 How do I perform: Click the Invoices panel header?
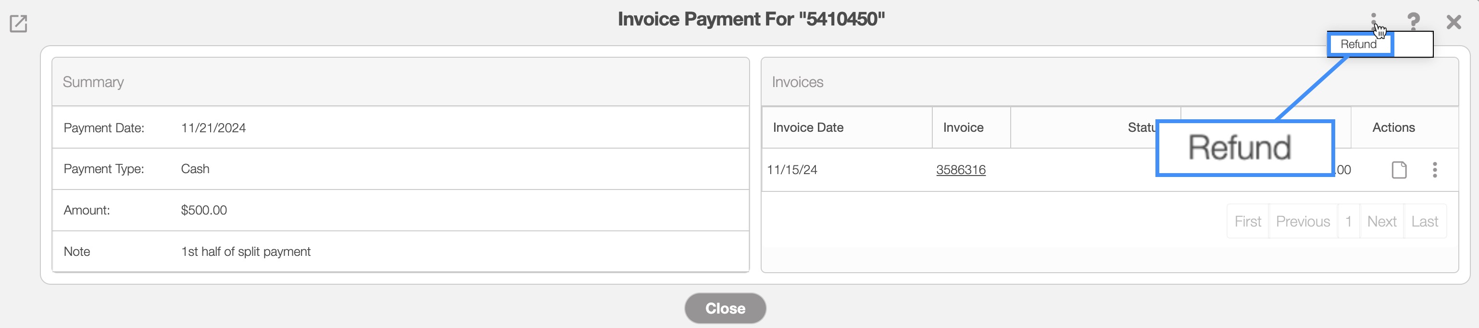(x=797, y=82)
